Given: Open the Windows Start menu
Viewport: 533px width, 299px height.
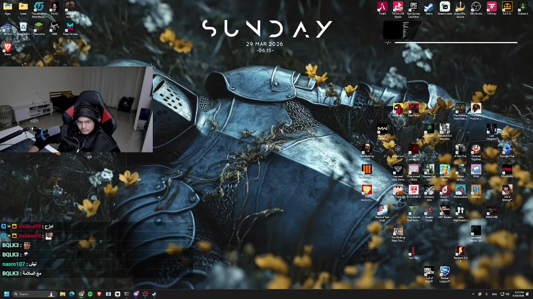Looking at the screenshot, I should 7,294.
